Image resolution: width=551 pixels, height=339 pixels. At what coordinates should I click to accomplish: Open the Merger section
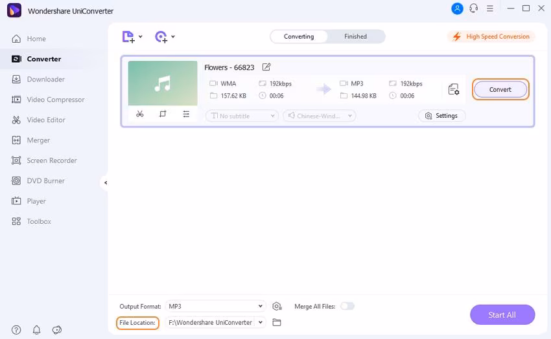tap(30, 140)
